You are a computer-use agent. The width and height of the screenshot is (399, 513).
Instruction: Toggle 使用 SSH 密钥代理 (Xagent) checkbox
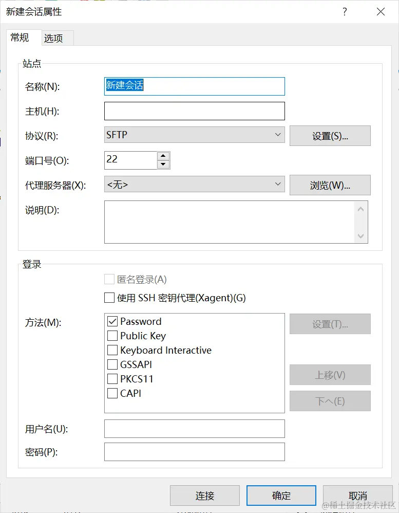(109, 298)
